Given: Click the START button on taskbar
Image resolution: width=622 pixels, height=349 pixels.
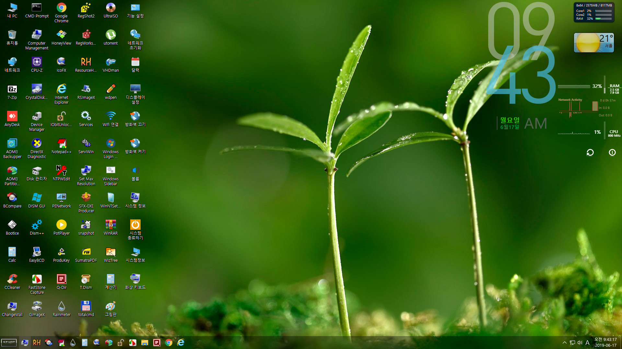Looking at the screenshot, I should tap(9, 343).
